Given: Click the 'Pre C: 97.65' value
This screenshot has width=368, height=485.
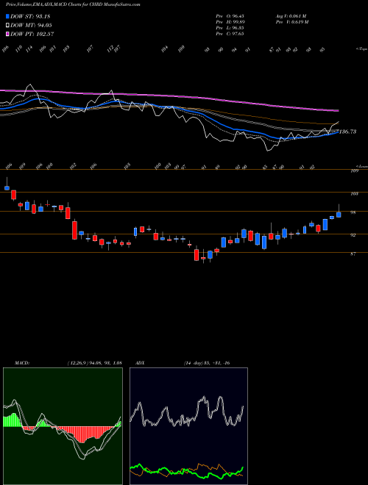Looking at the screenshot, I should [x=230, y=34].
